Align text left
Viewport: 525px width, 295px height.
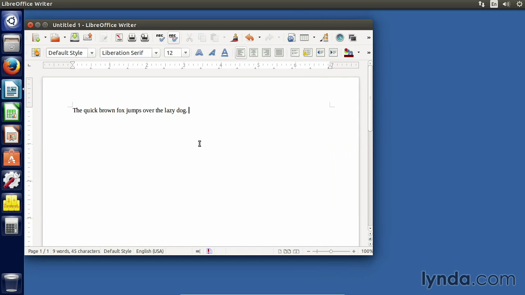point(241,52)
